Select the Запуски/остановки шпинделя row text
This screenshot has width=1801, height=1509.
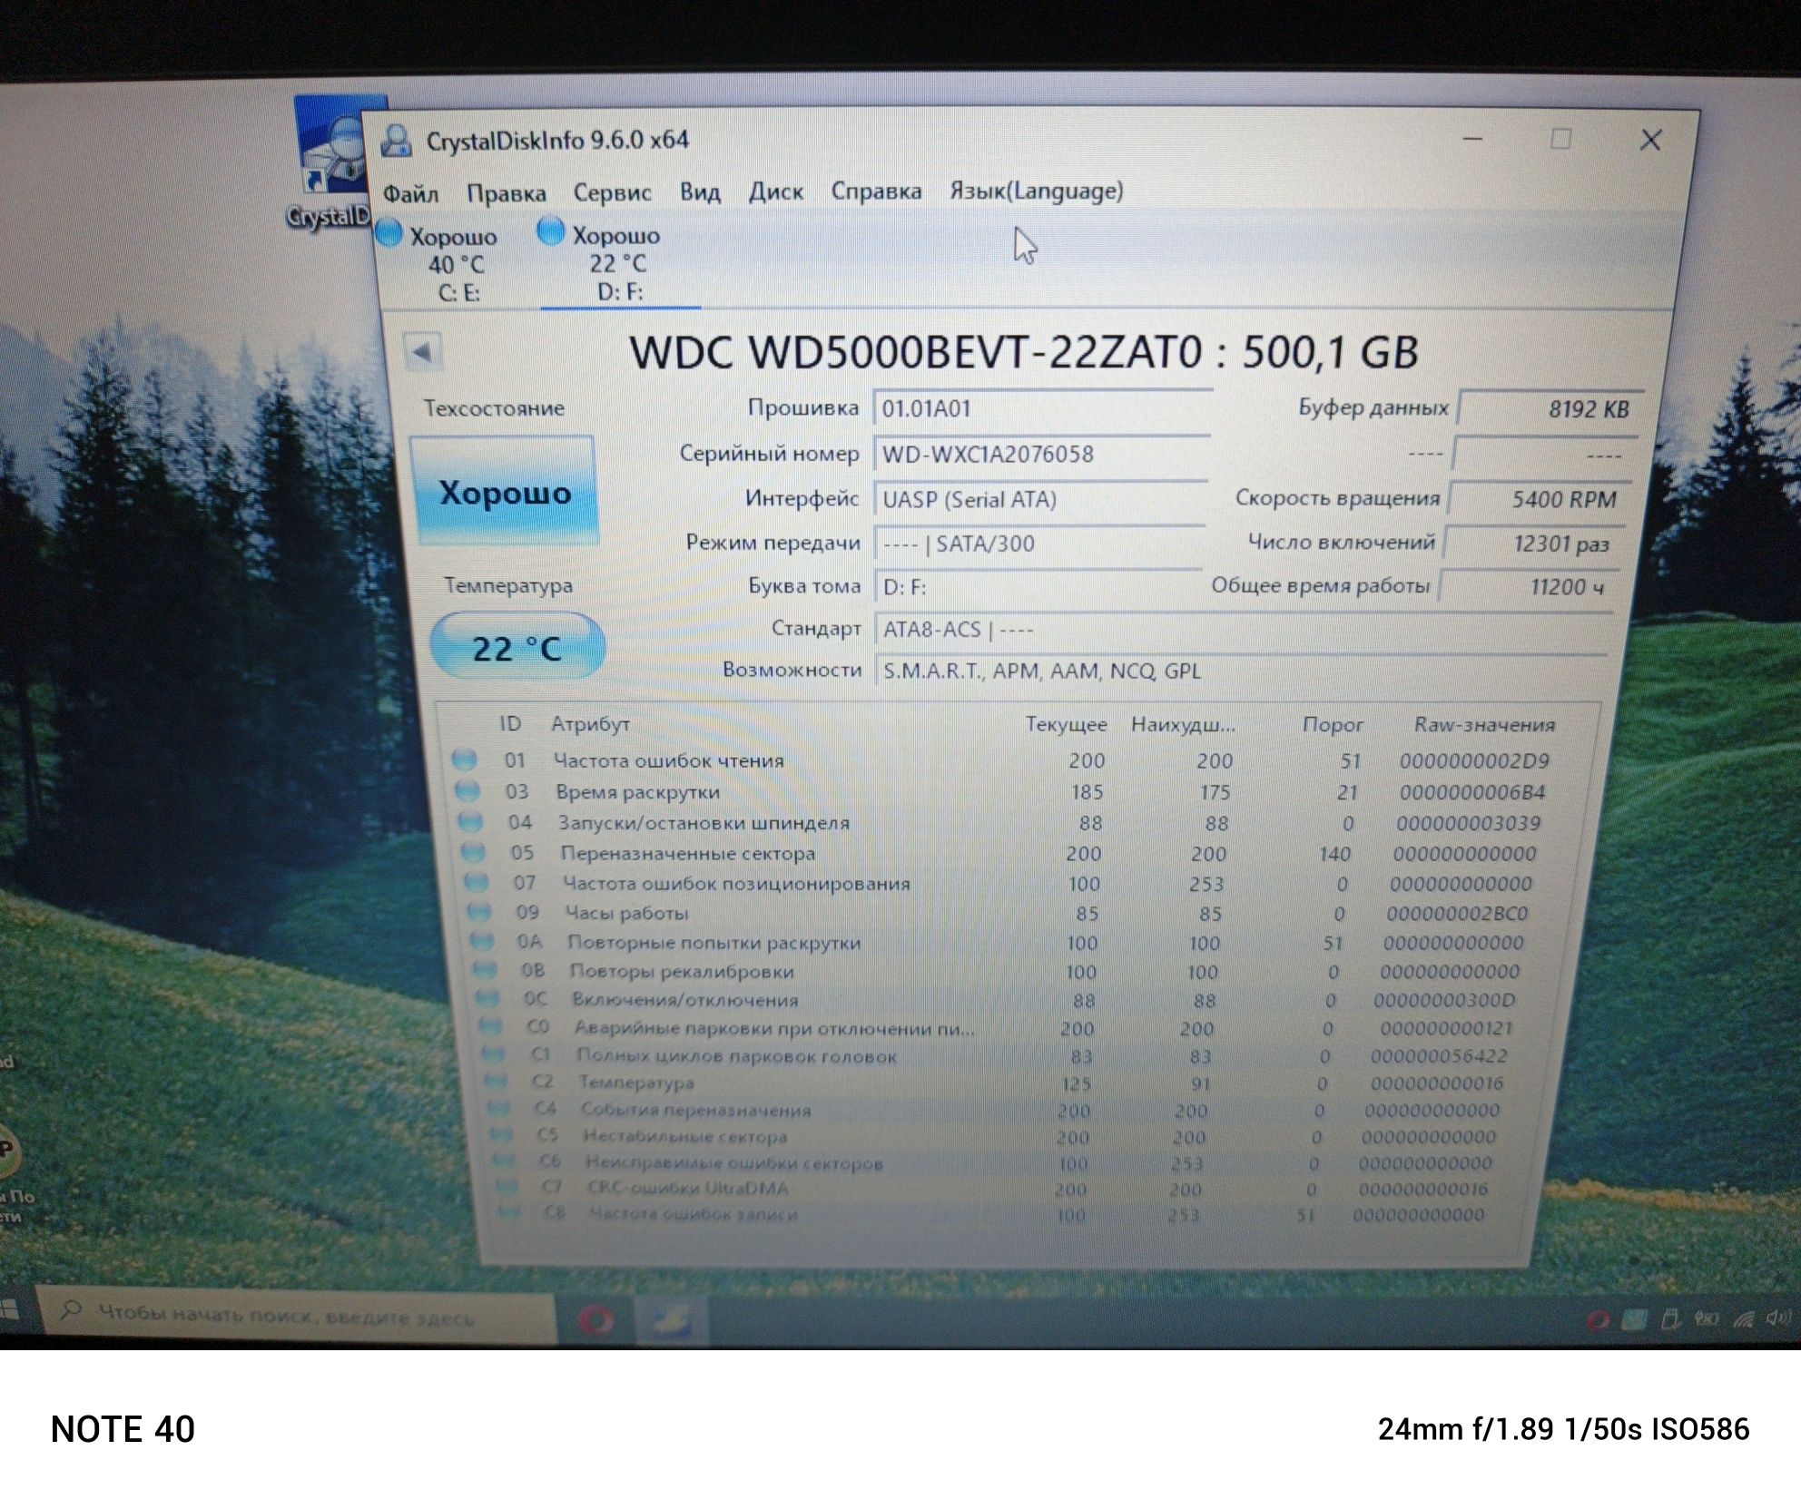click(704, 822)
